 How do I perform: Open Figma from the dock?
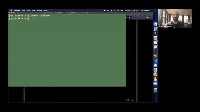tap(155, 33)
